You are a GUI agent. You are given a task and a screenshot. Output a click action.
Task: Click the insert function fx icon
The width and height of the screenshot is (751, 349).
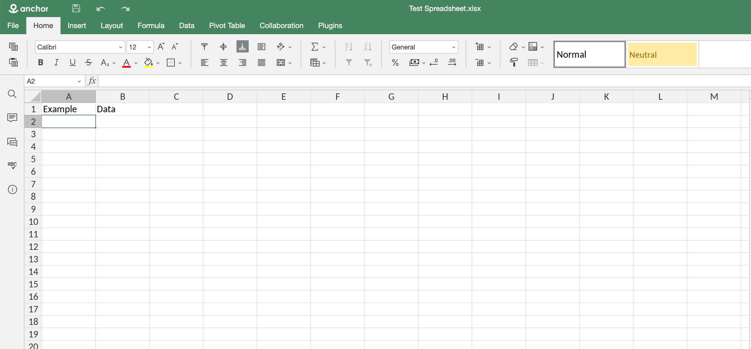click(92, 81)
